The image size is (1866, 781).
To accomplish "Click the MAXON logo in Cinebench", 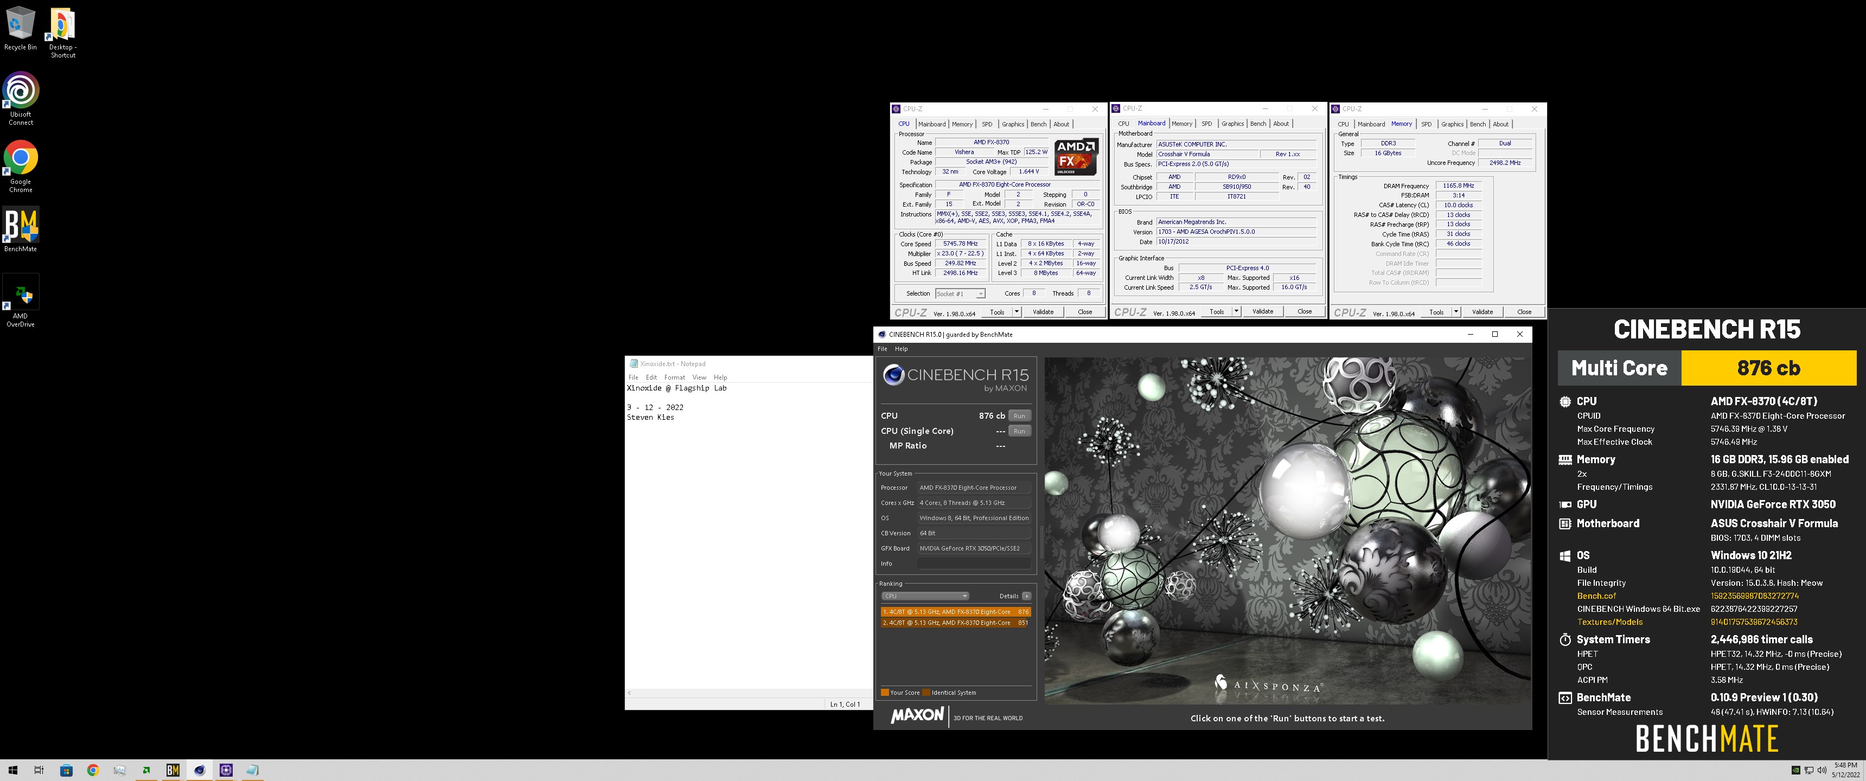I will pyautogui.click(x=917, y=716).
